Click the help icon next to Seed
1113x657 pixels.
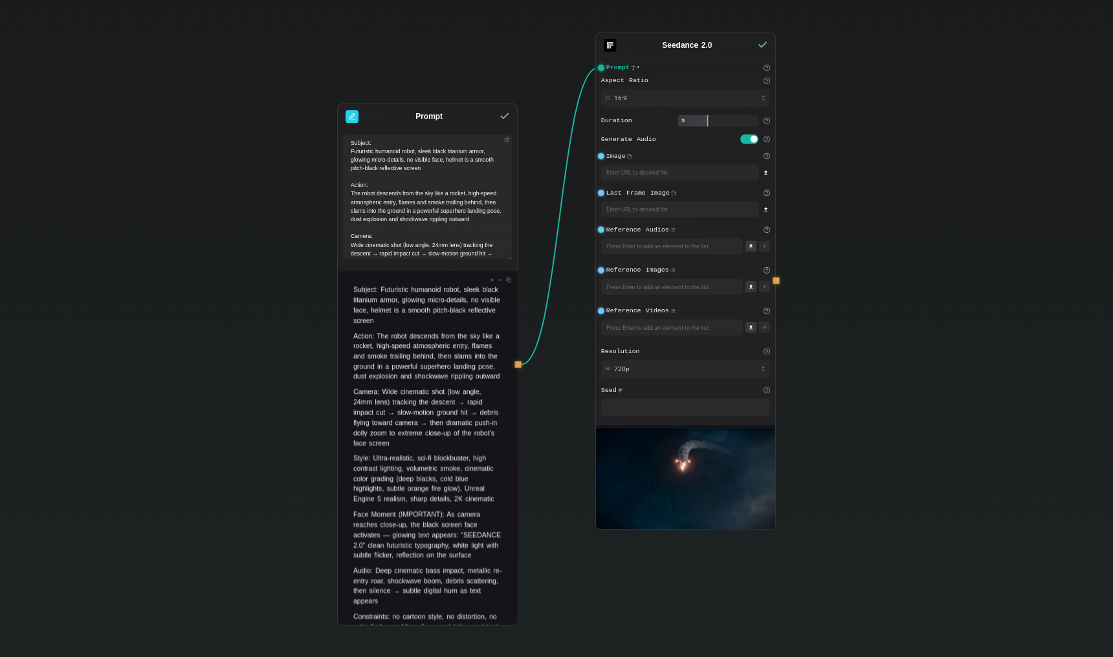pyautogui.click(x=766, y=390)
